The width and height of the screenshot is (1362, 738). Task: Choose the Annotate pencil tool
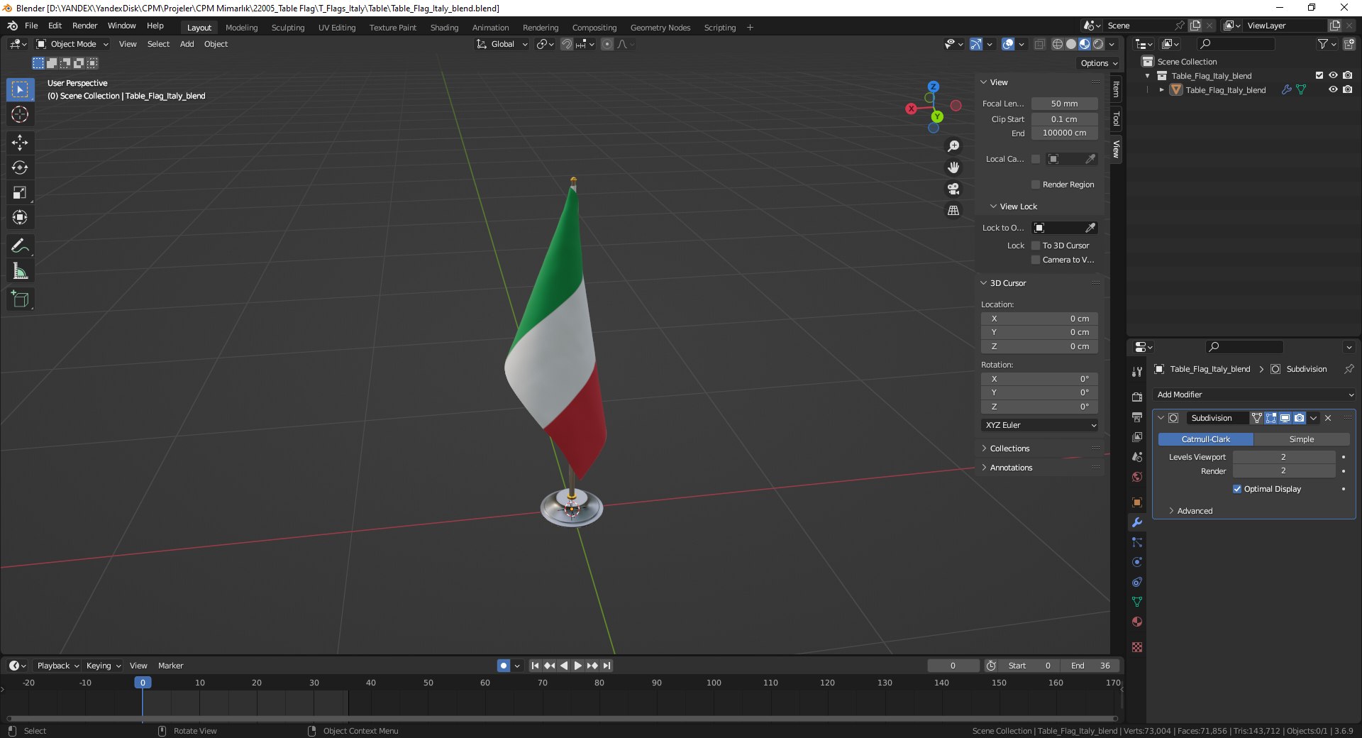click(x=20, y=246)
